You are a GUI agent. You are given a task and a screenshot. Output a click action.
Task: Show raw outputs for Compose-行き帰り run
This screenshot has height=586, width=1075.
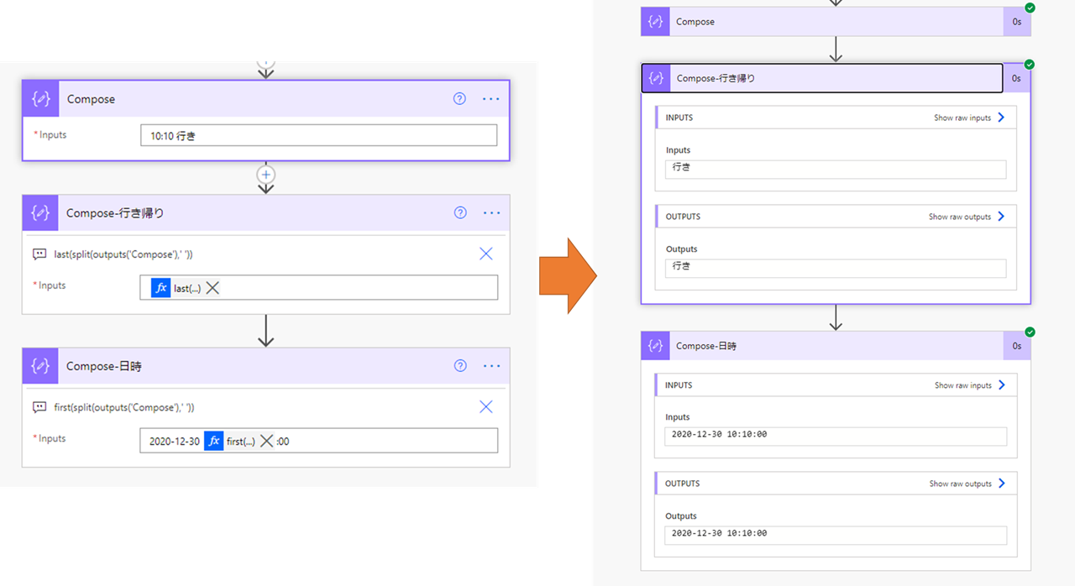(x=967, y=217)
